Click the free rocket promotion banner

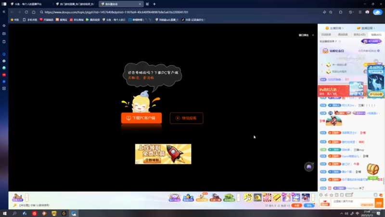tap(163, 154)
